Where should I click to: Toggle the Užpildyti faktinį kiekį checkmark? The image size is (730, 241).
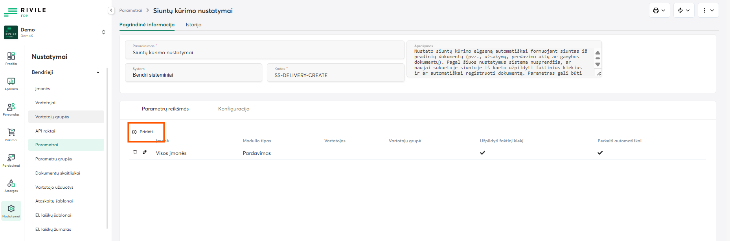click(482, 153)
